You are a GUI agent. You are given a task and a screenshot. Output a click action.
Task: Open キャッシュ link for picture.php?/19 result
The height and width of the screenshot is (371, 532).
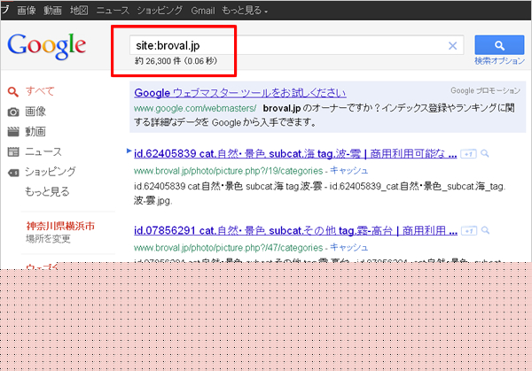[348, 170]
